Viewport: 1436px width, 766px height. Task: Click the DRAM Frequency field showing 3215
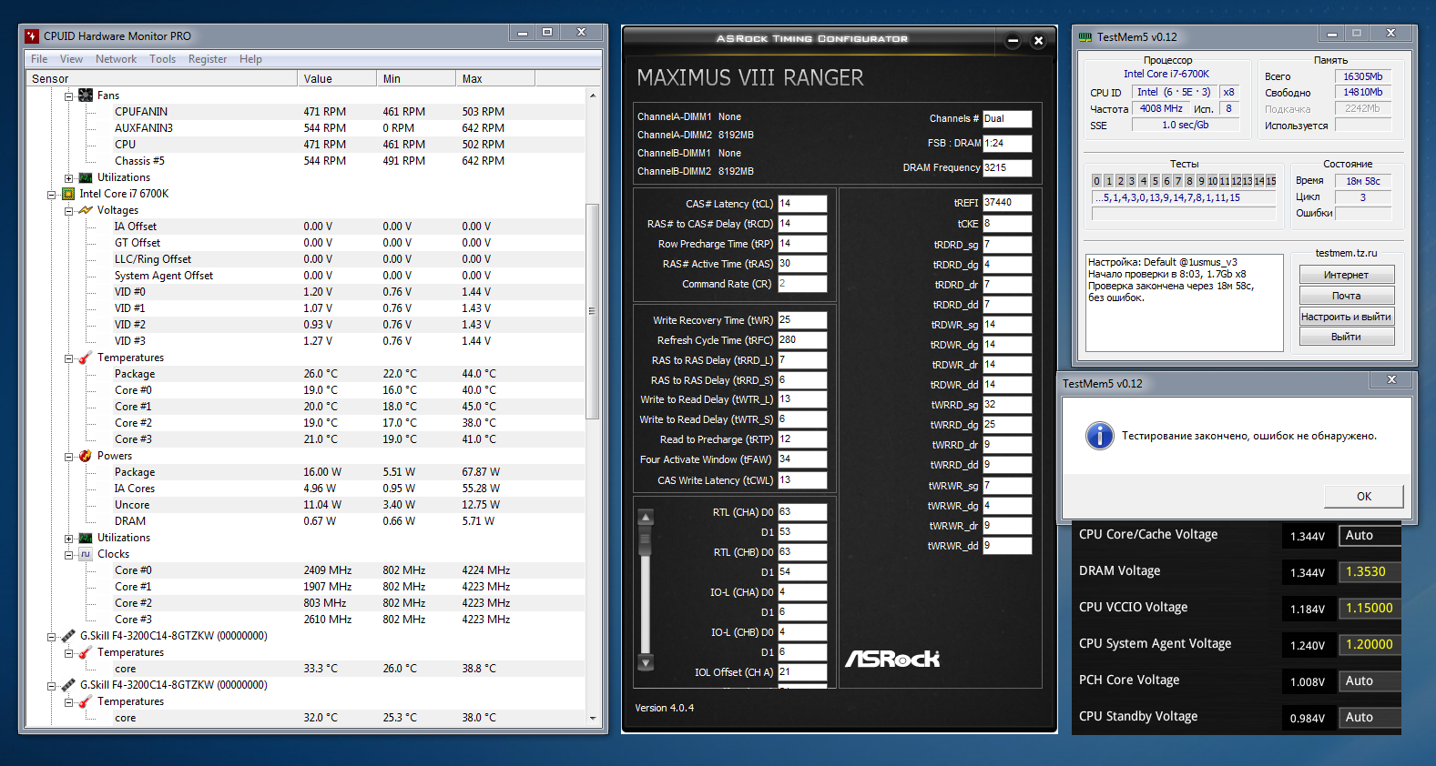[1007, 167]
